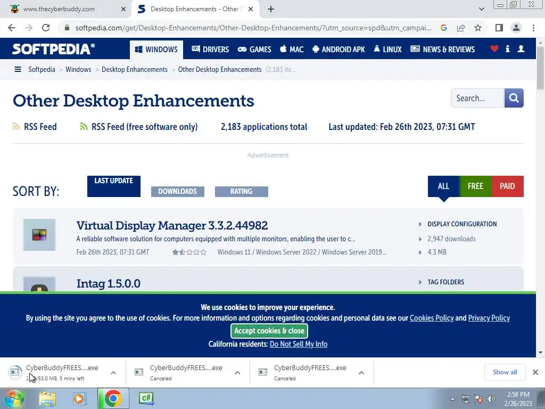Image resolution: width=545 pixels, height=409 pixels.
Task: Close the downloads bar
Action: [x=535, y=372]
